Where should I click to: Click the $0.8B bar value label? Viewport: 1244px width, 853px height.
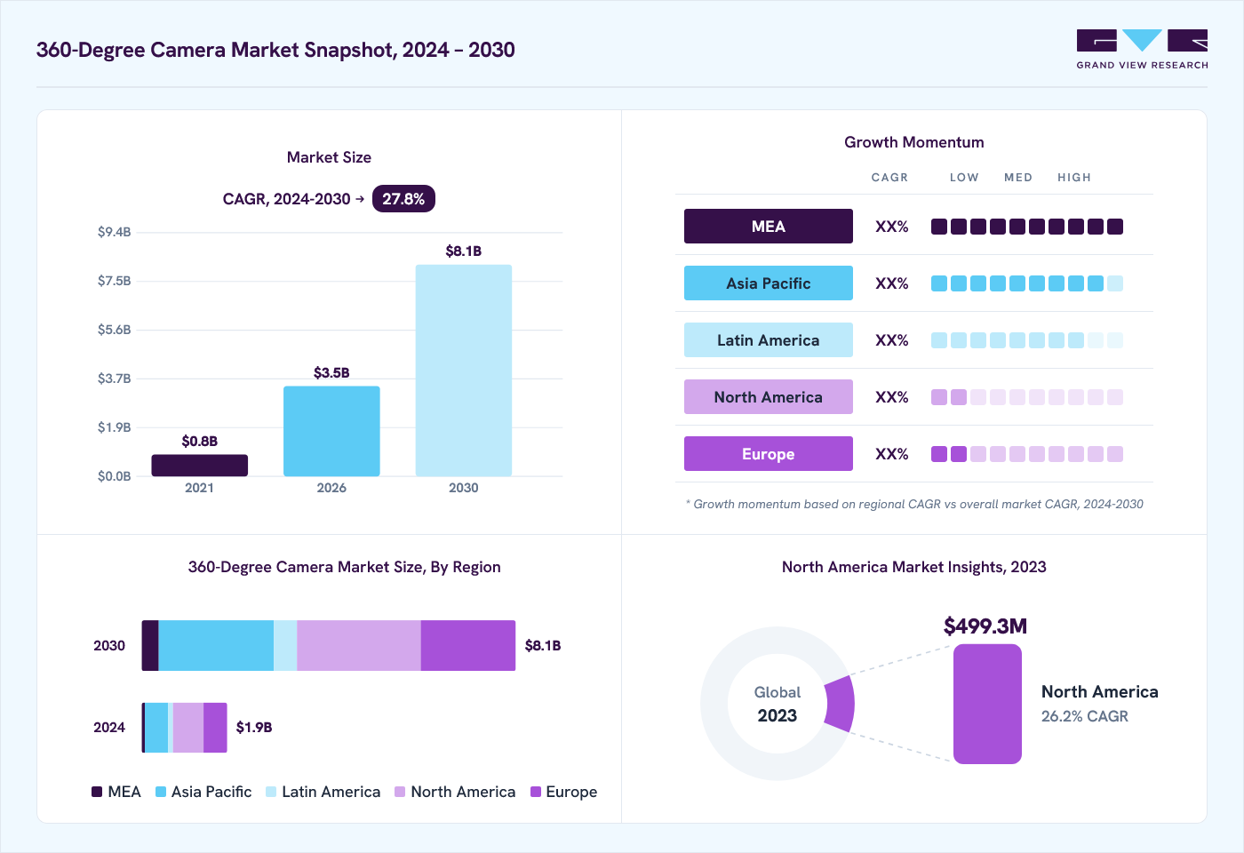coord(200,442)
